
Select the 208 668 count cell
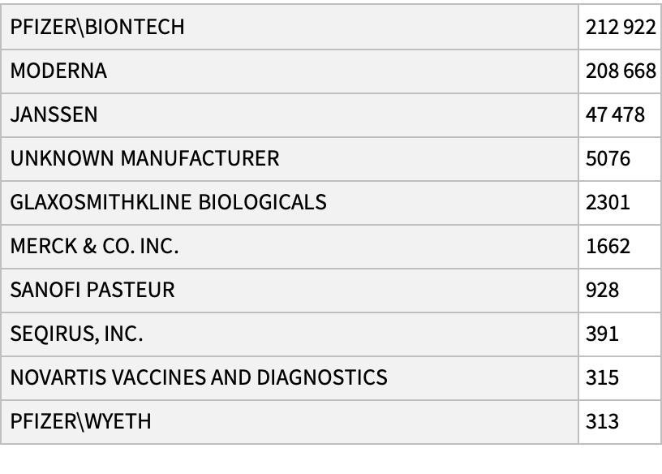click(620, 71)
